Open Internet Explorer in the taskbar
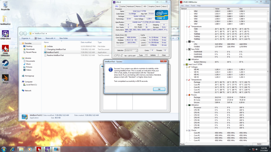Image resolution: width=271 pixels, height=152 pixels. (x=12, y=149)
